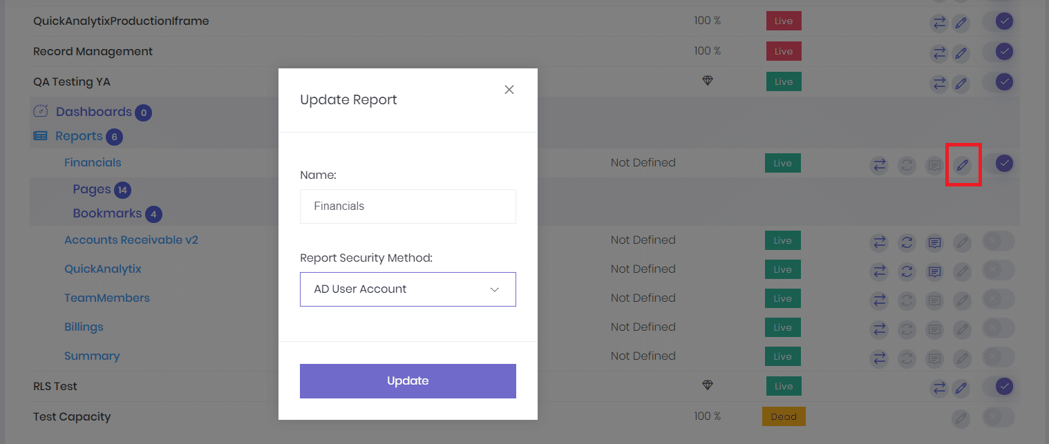Open the Bookmarks item under Financials
This screenshot has width=1049, height=444.
coord(108,213)
